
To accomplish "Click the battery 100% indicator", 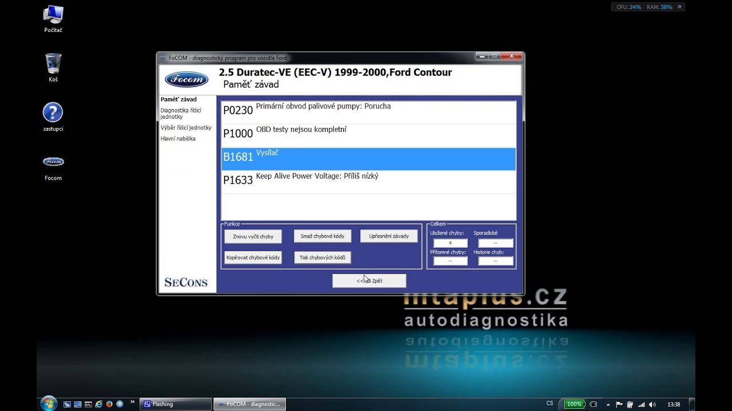I will [x=575, y=404].
